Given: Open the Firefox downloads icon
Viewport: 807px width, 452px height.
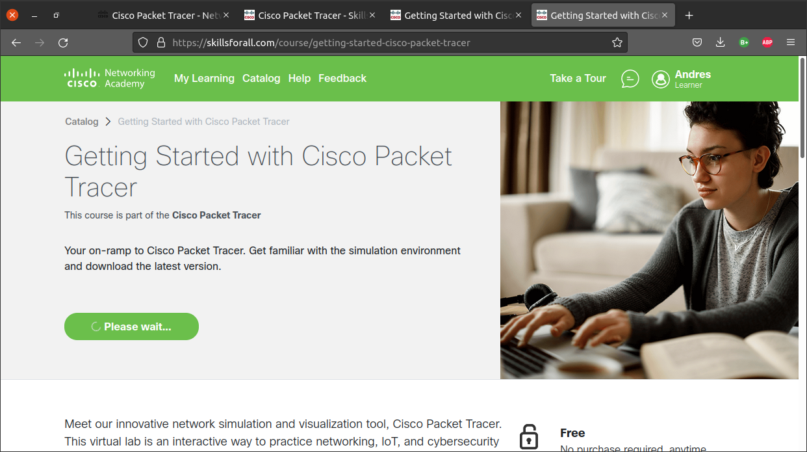Looking at the screenshot, I should click(720, 43).
